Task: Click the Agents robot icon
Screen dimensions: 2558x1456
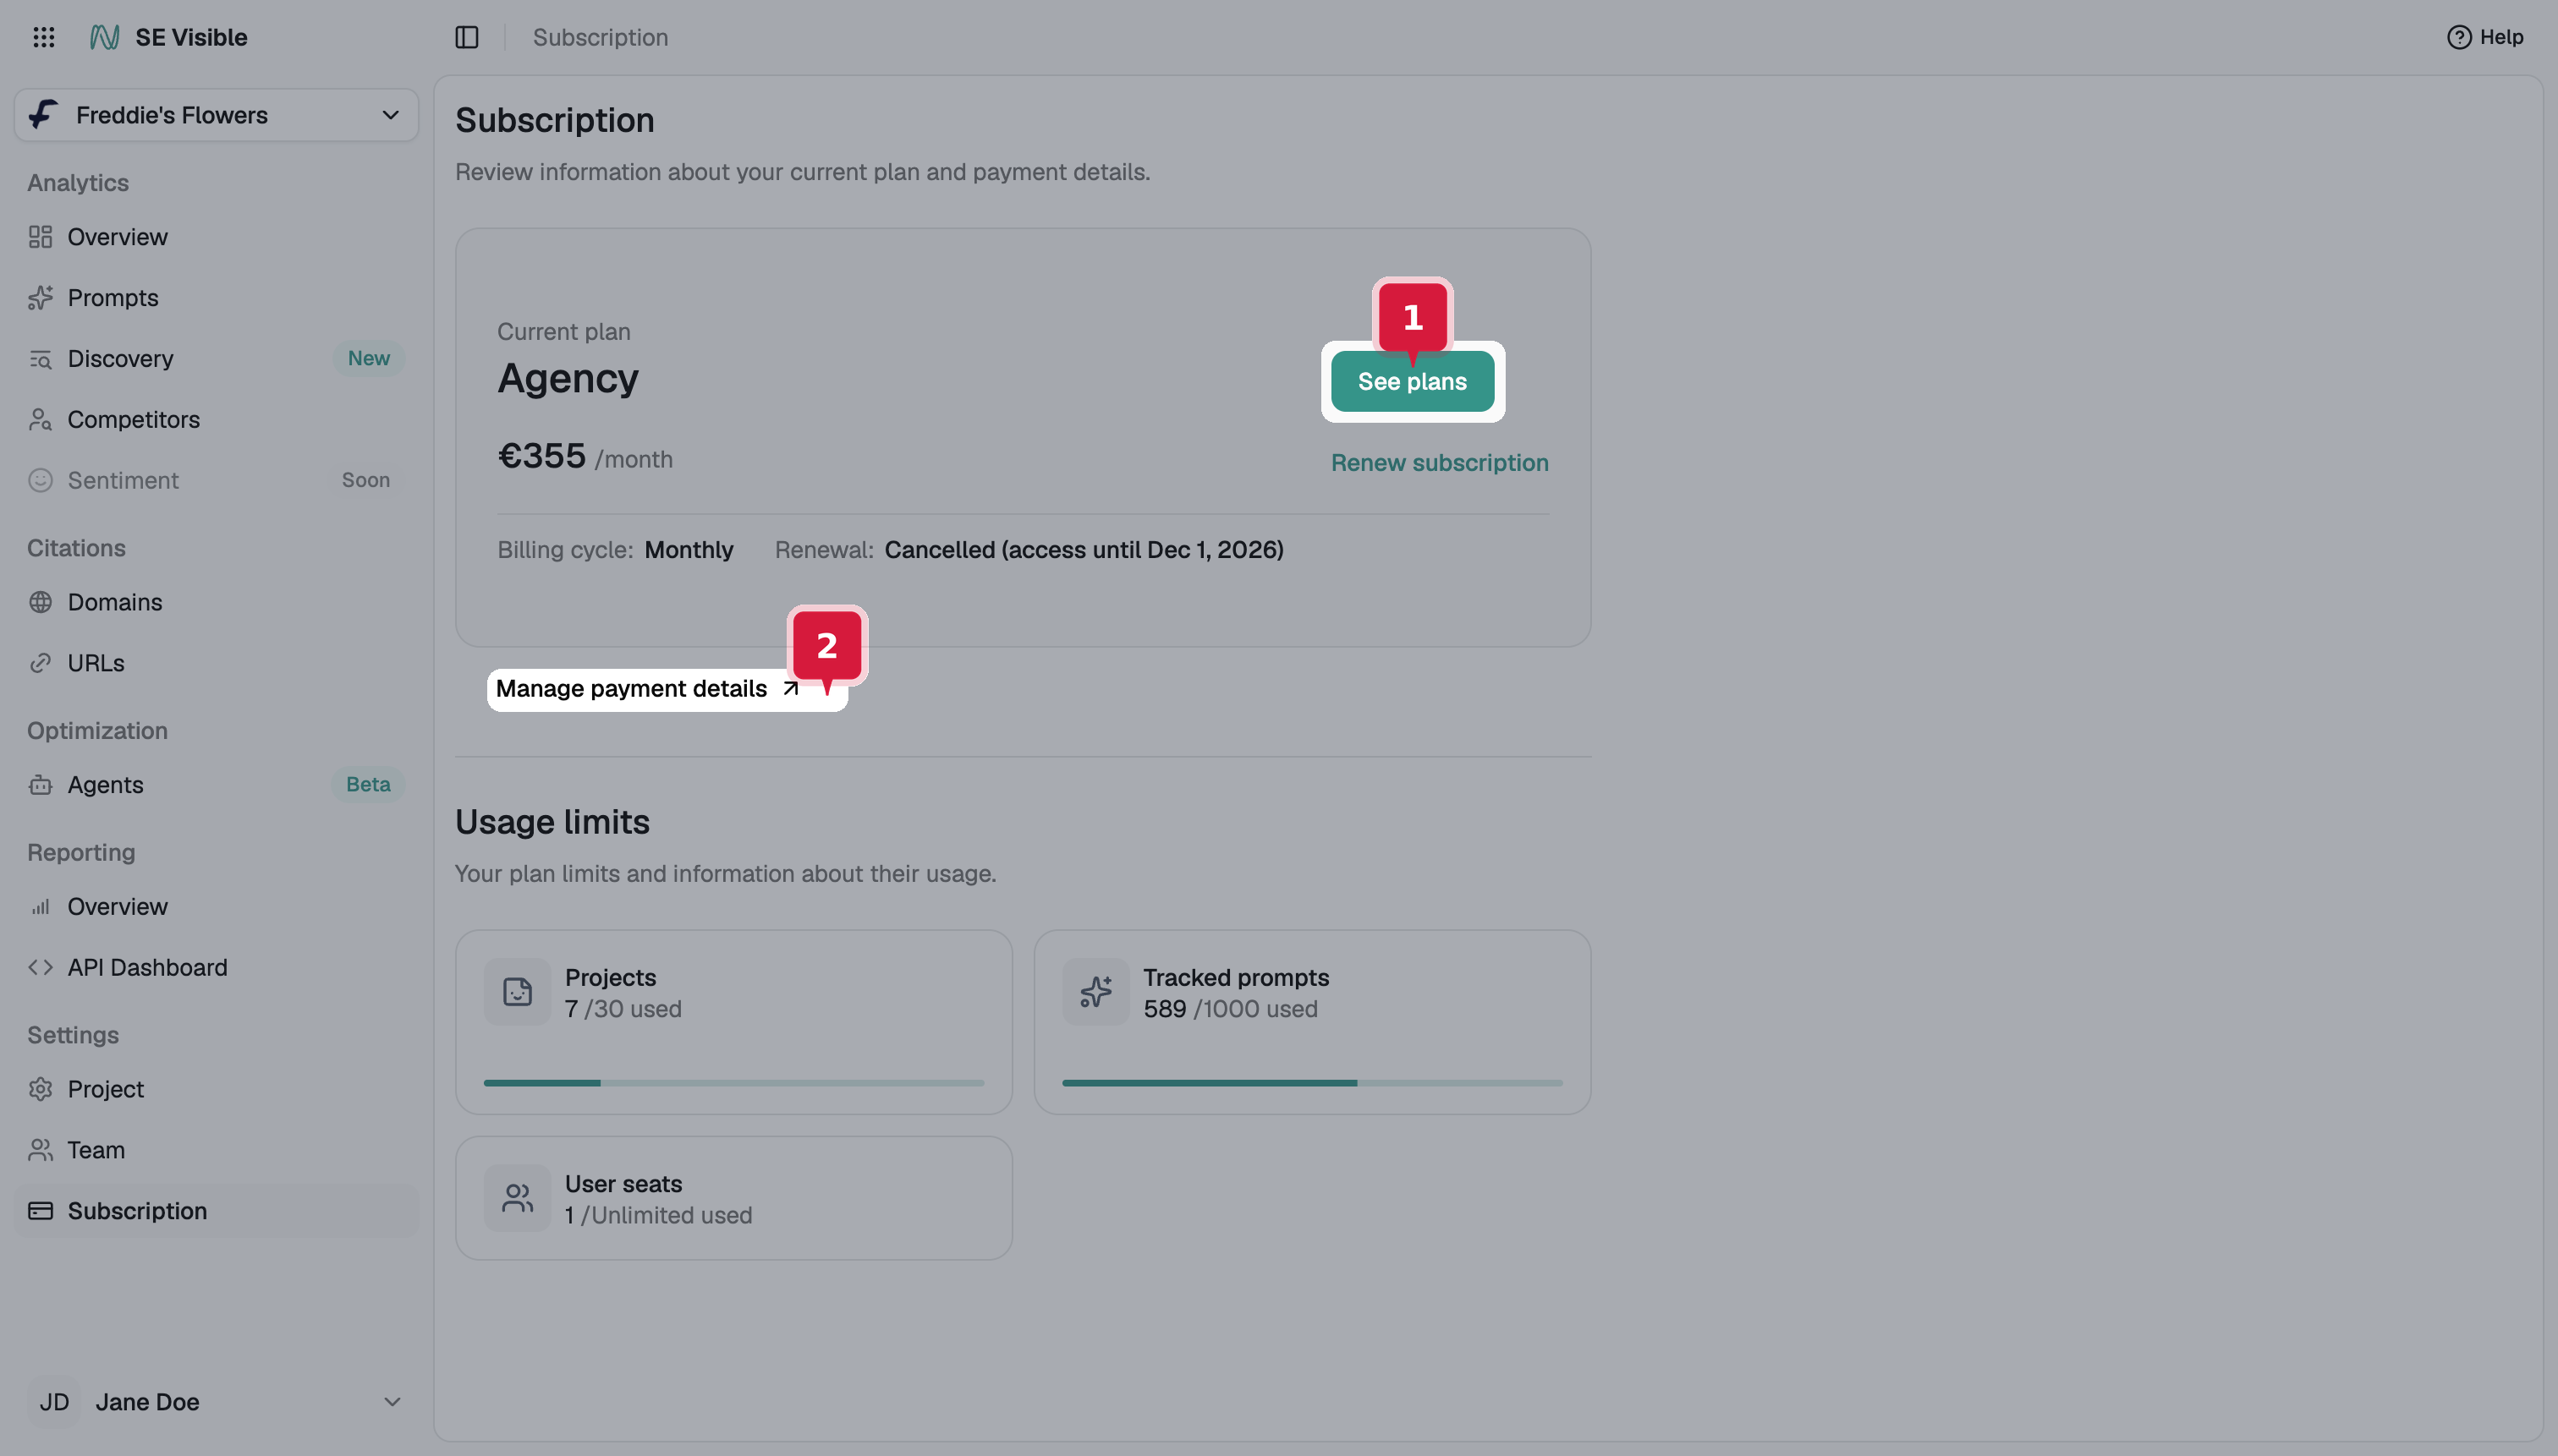Action: [40, 785]
